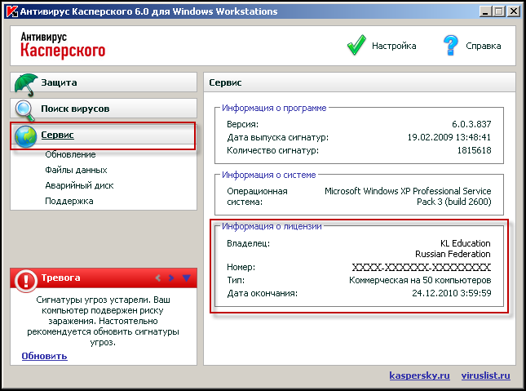The width and height of the screenshot is (526, 391).
Task: Click the red exclamation Тревога icon
Action: 25,278
